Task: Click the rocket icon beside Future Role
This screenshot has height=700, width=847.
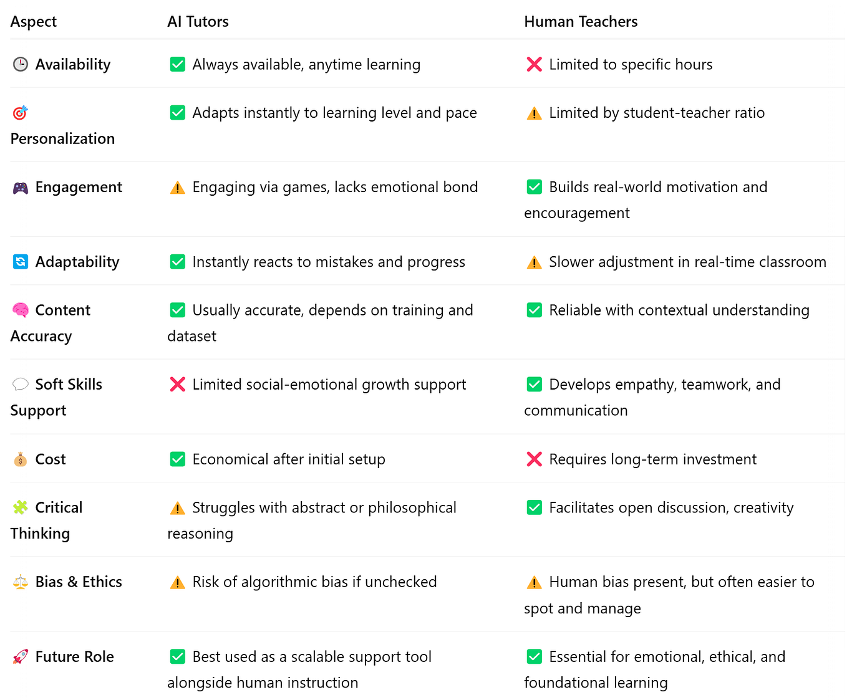Action: 21,656
